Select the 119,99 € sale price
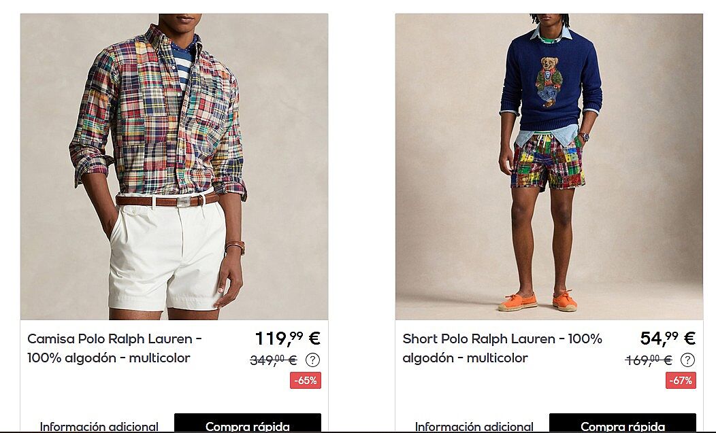 [x=288, y=338]
